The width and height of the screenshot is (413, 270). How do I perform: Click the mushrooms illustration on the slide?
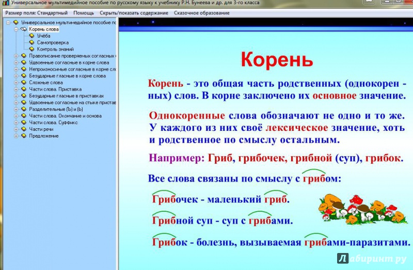tap(363, 209)
